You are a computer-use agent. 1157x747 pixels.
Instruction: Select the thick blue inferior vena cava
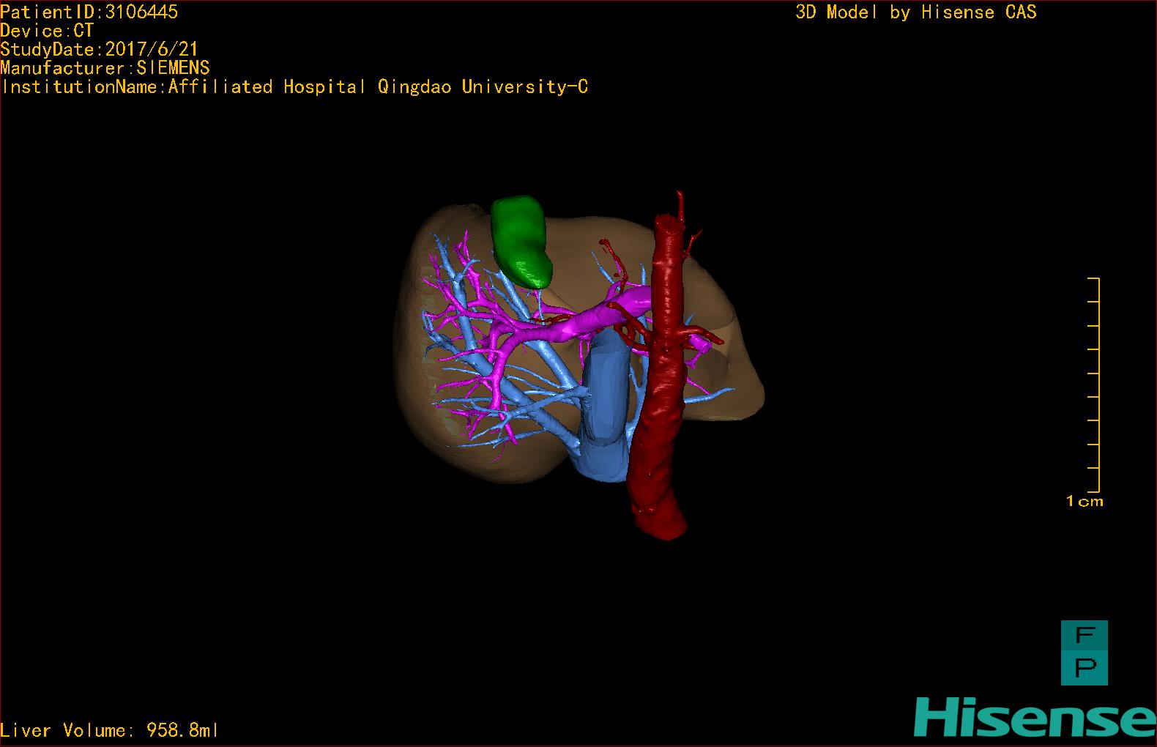tap(606, 406)
